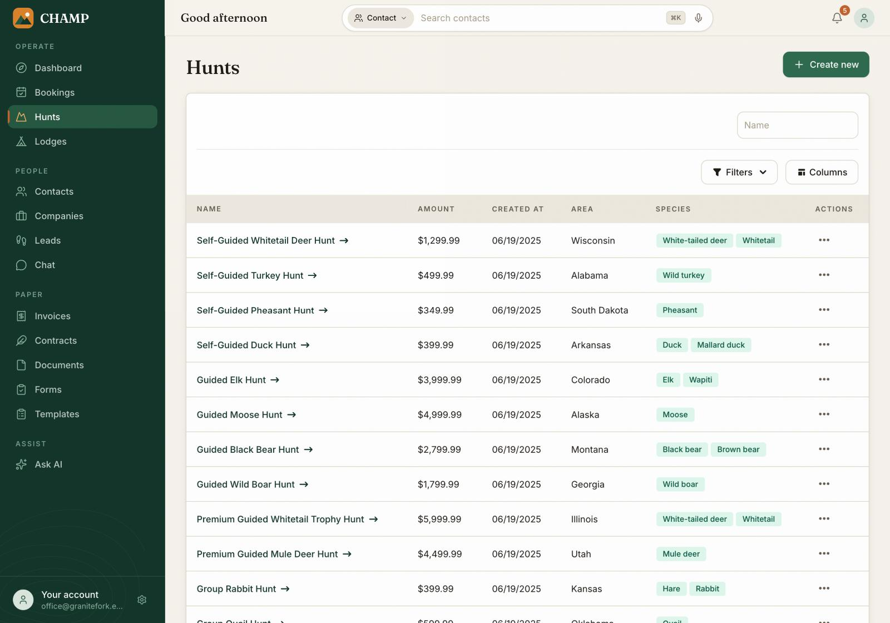Open actions menu for Self-Guided Pheasant Hunt
The image size is (890, 623).
[824, 310]
